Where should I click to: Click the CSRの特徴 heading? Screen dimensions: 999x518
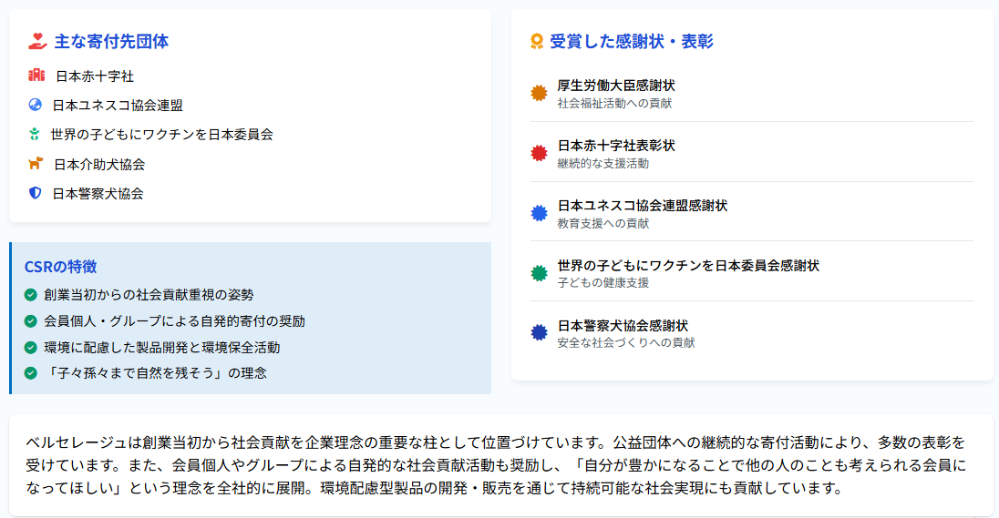coord(60,267)
